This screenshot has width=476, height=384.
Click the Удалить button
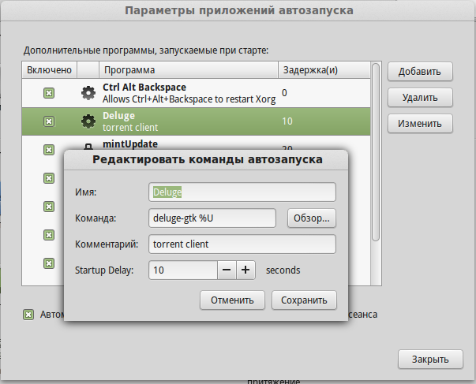point(420,98)
